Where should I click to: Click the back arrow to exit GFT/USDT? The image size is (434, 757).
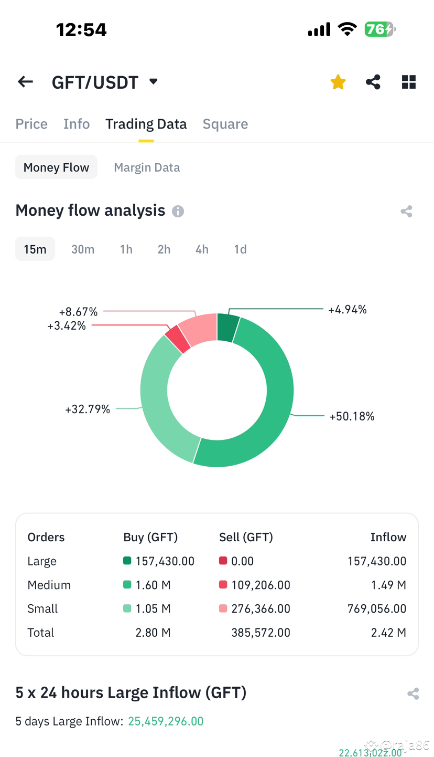coord(25,81)
